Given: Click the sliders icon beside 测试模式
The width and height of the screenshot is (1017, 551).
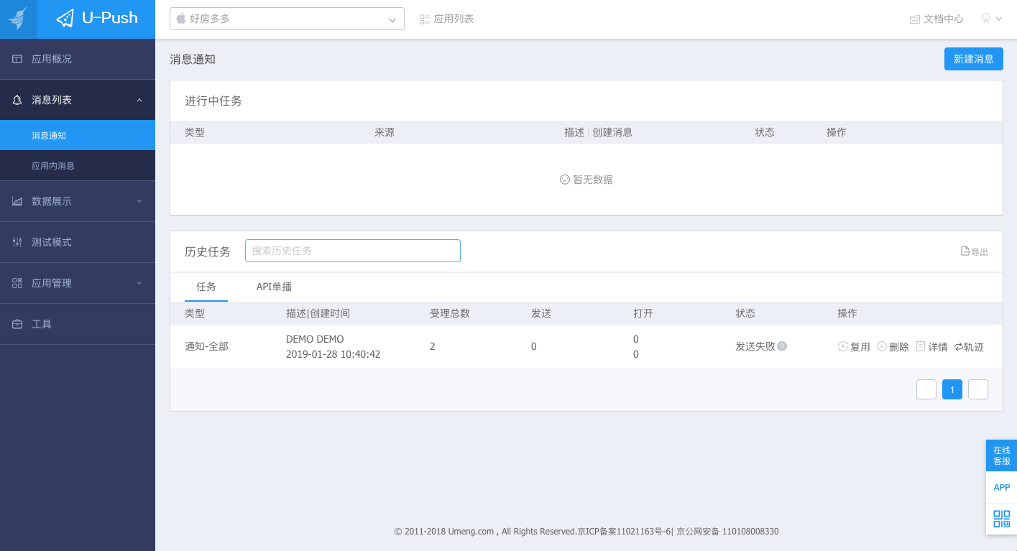Looking at the screenshot, I should pyautogui.click(x=17, y=242).
